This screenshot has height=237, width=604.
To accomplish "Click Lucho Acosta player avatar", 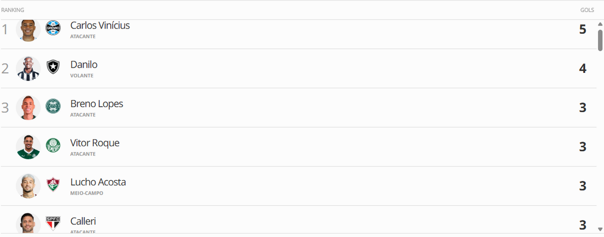I will coord(28,185).
